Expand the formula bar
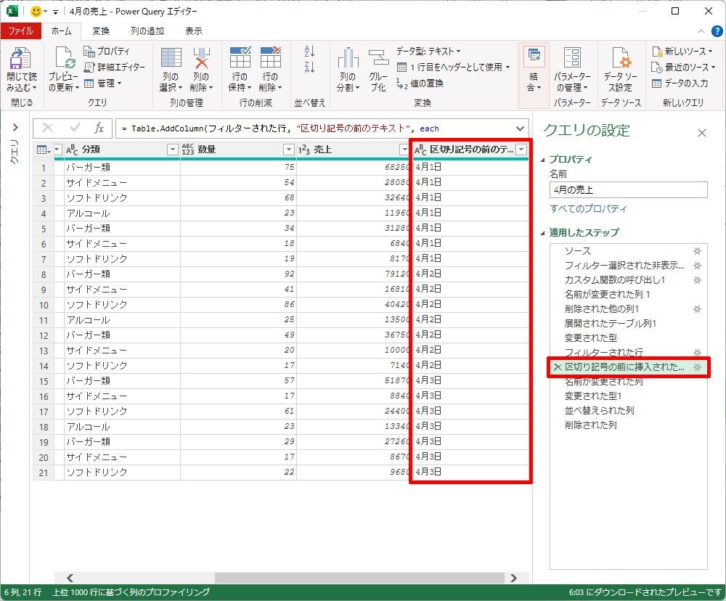 point(519,128)
